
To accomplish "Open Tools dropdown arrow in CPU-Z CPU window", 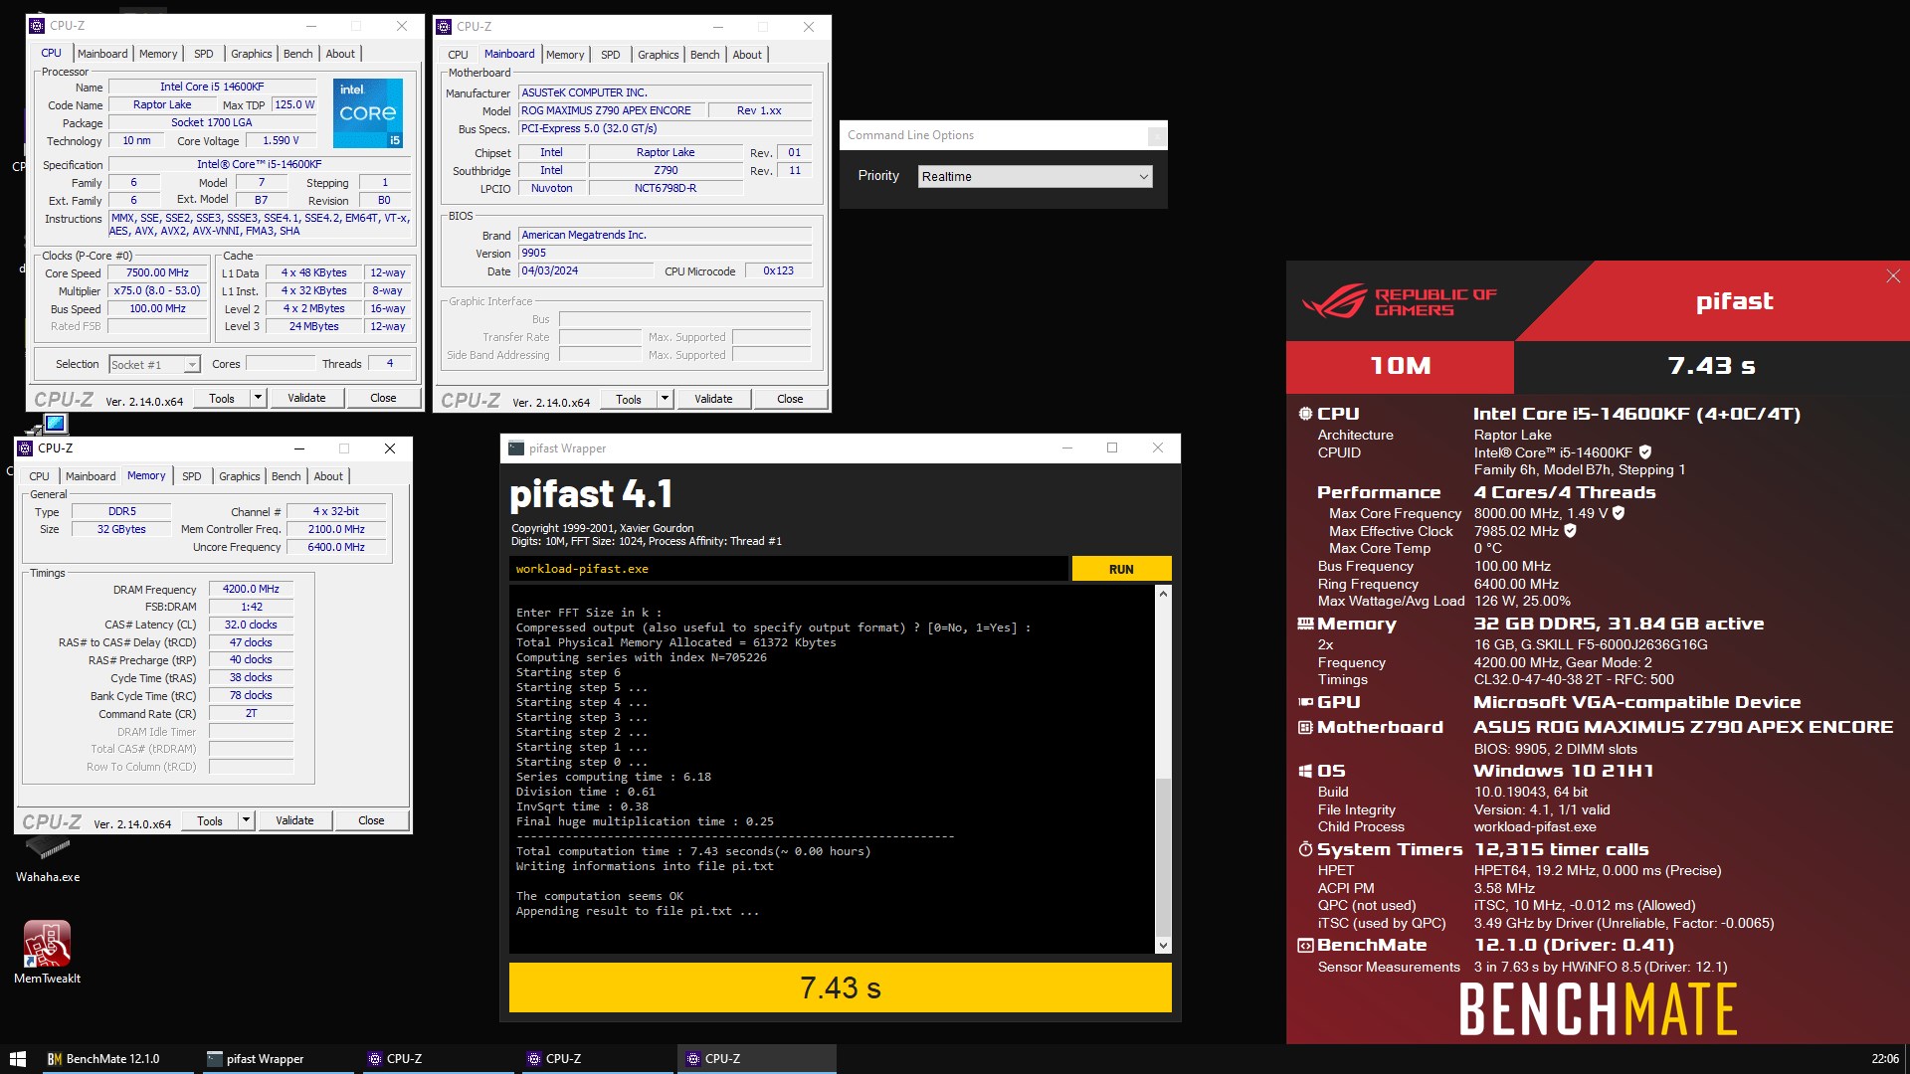I will [258, 398].
